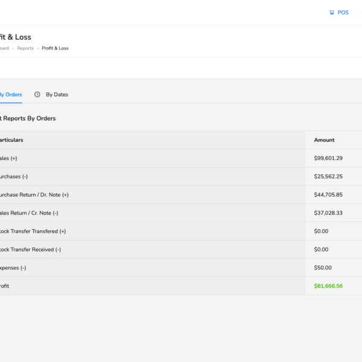This screenshot has width=362, height=362.
Task: Click the Amount column header
Action: click(324, 140)
